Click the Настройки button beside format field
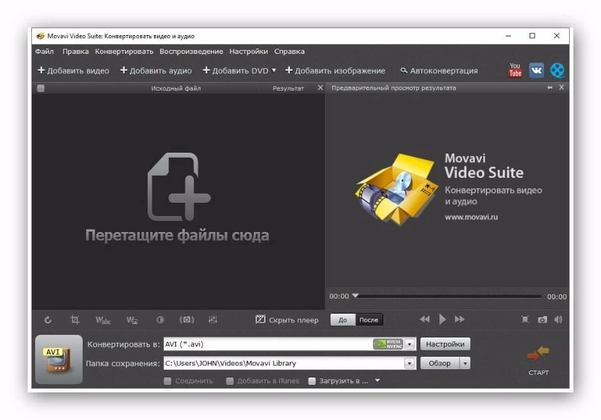Viewport: 601px width, 420px height. [x=445, y=344]
